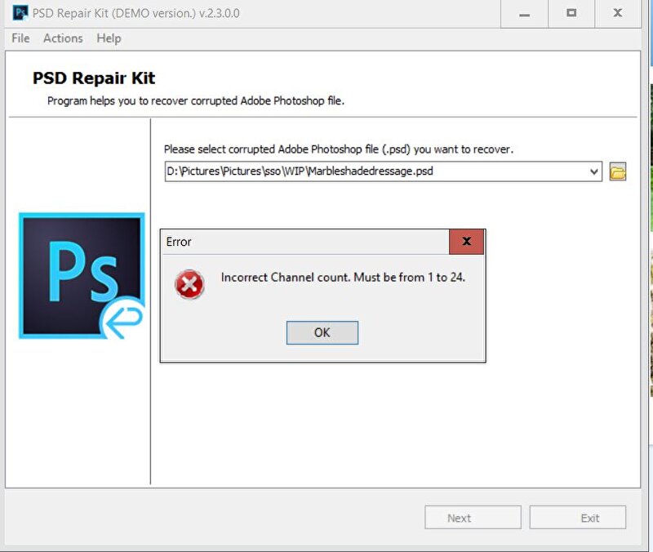
Task: Click the 'PSD Repair Kit' heading
Action: click(x=94, y=78)
